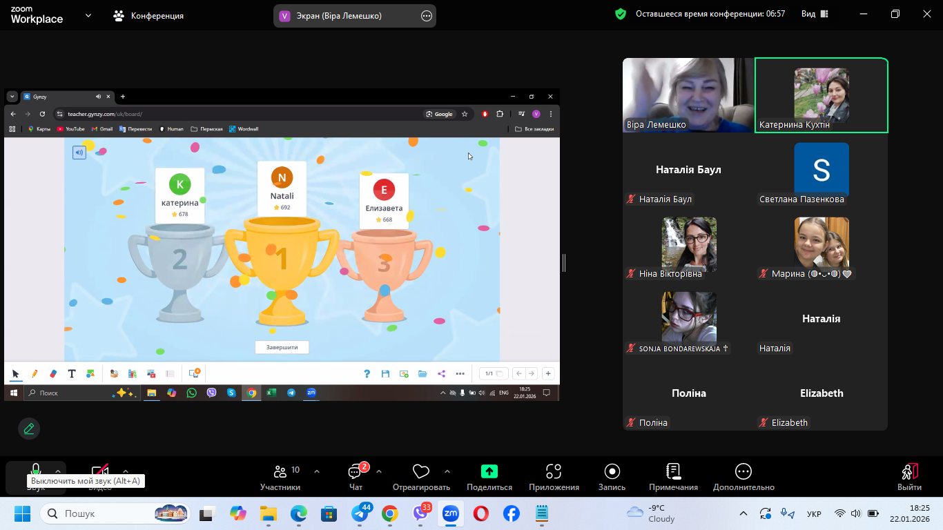
Task: Start recording with the Record button
Action: pos(612,477)
